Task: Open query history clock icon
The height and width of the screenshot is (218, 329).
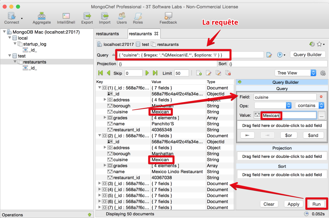Action: 312,44
